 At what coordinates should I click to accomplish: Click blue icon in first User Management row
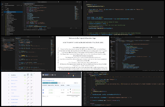click(43, 90)
